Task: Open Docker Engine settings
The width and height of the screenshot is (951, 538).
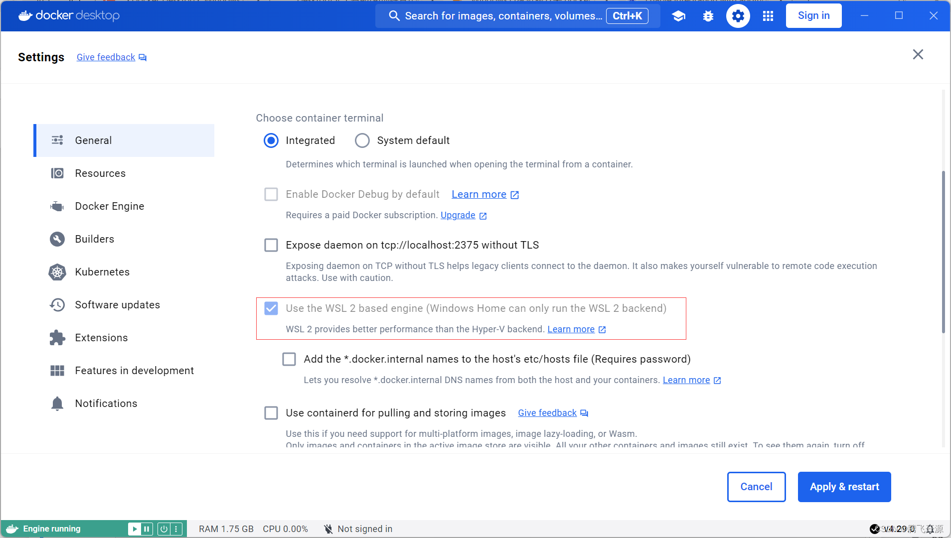Action: click(124, 206)
